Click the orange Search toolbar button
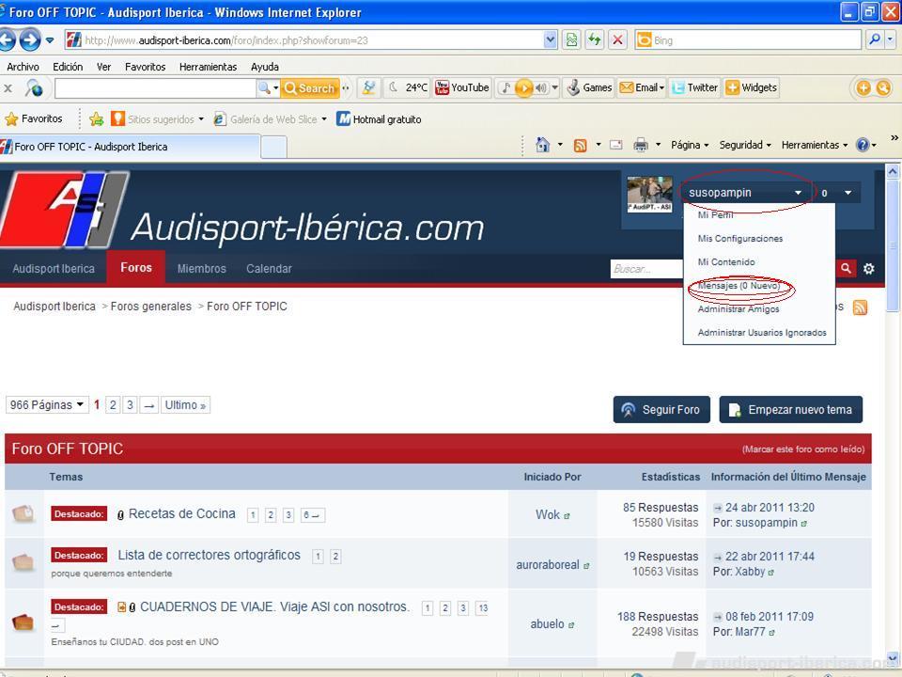This screenshot has width=902, height=677. (x=309, y=88)
